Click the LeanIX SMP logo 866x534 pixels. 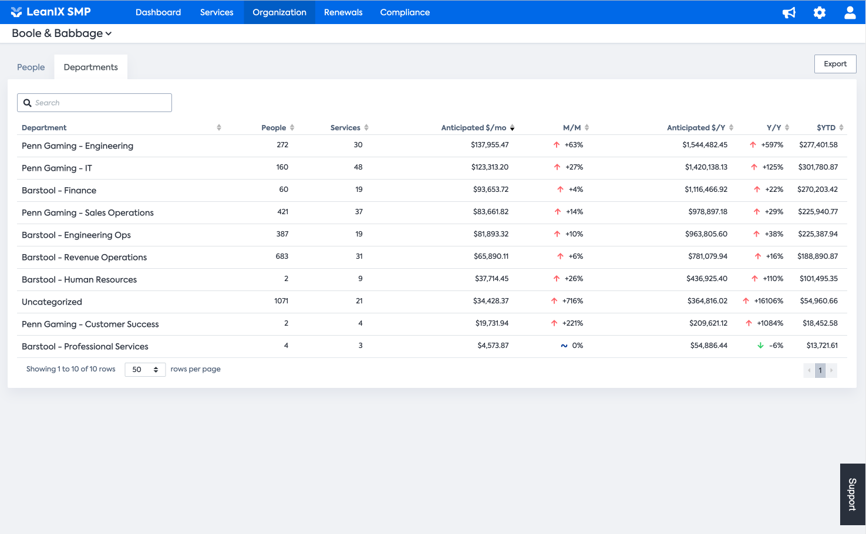[50, 12]
